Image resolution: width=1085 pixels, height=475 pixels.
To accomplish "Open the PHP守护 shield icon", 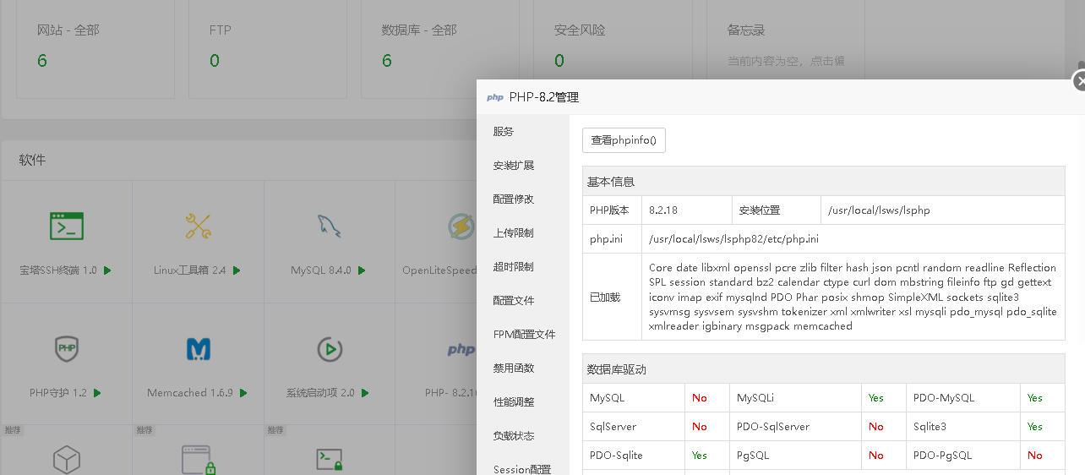I will pyautogui.click(x=67, y=348).
